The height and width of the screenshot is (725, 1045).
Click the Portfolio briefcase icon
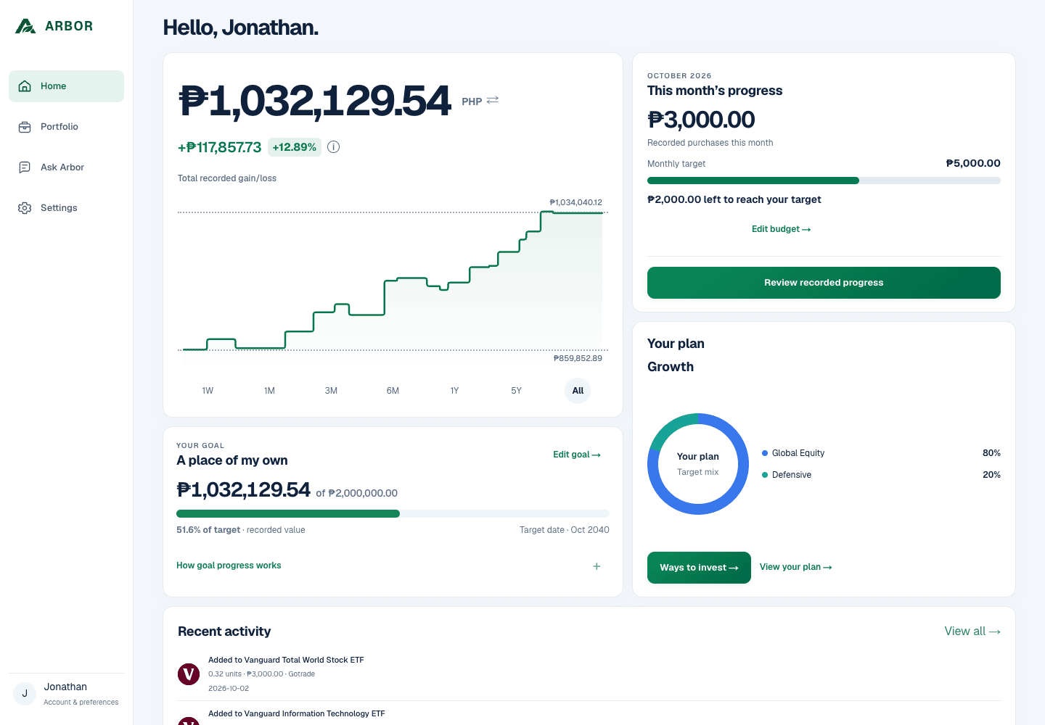[25, 127]
